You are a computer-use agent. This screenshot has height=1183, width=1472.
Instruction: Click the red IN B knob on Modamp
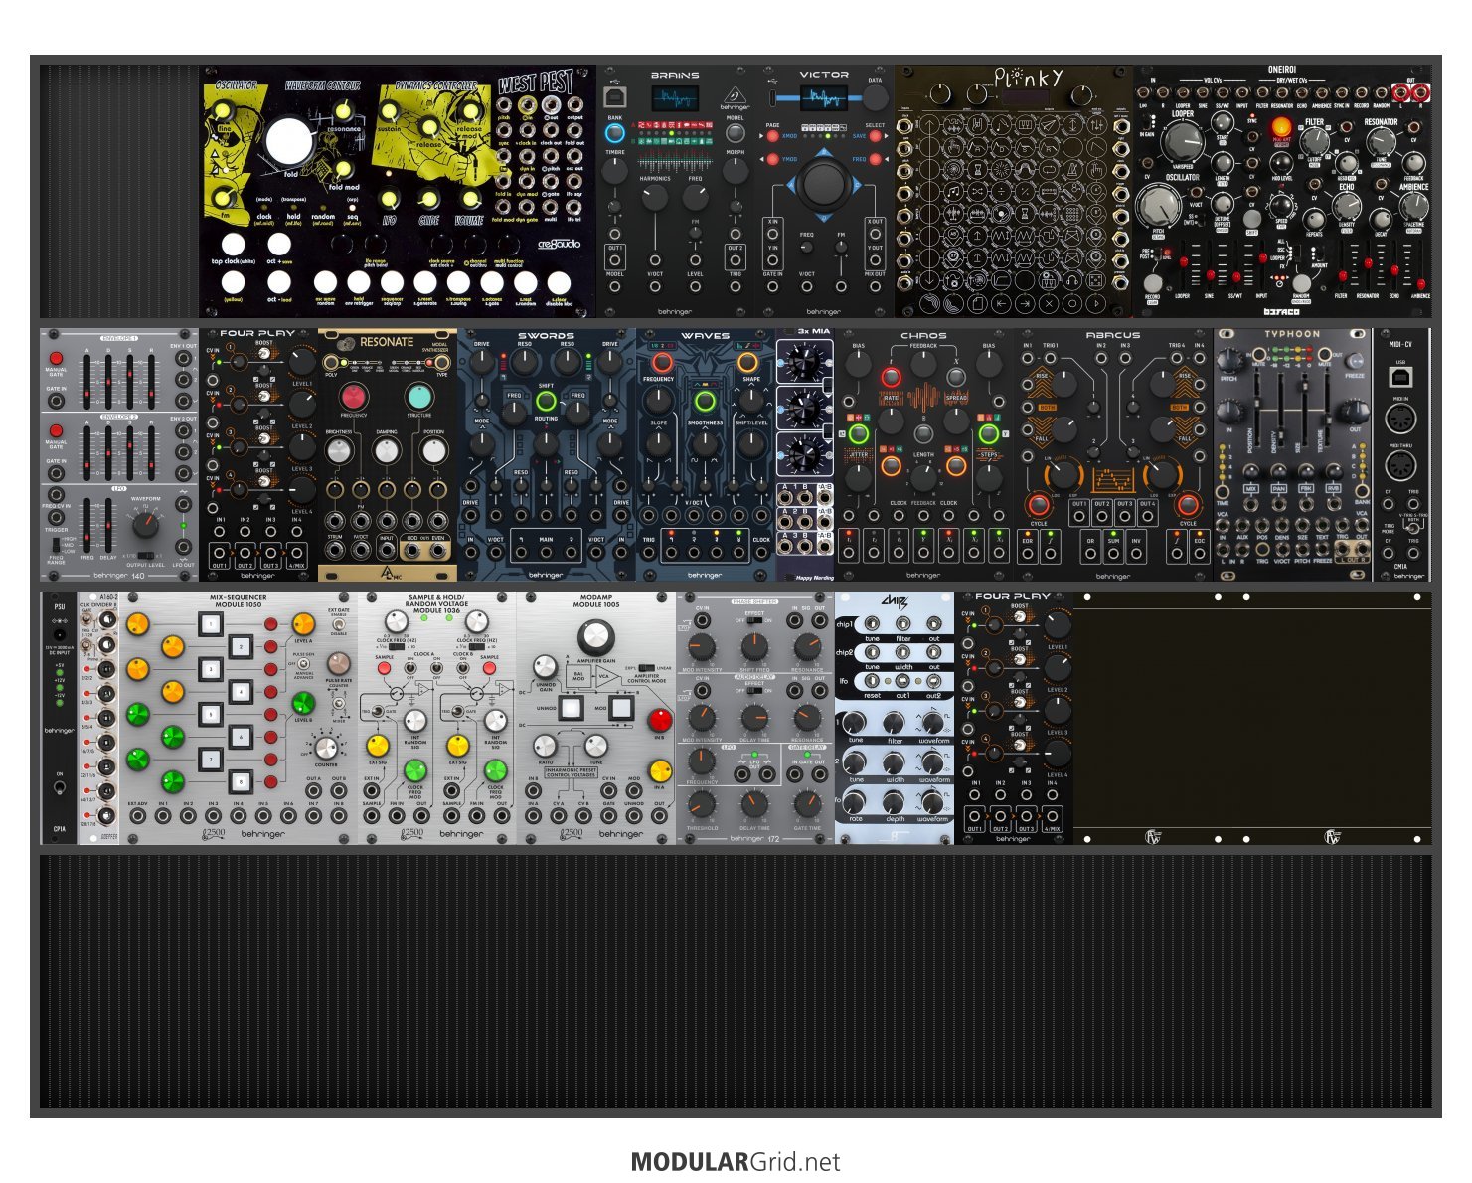click(x=660, y=720)
